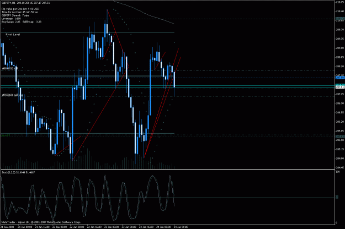Click the stochastic 50 level marker

click(x=337, y=198)
